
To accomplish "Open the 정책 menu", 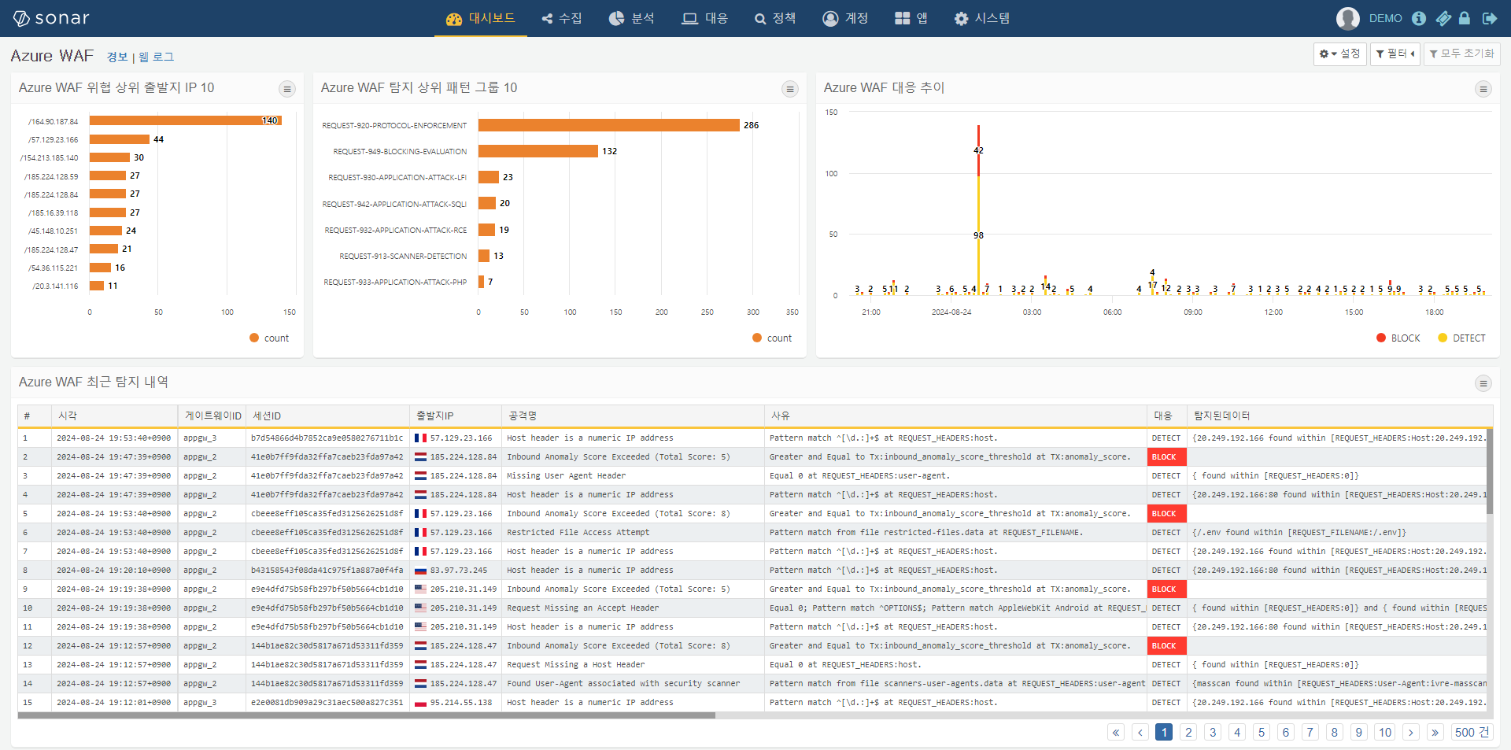I will pyautogui.click(x=775, y=18).
